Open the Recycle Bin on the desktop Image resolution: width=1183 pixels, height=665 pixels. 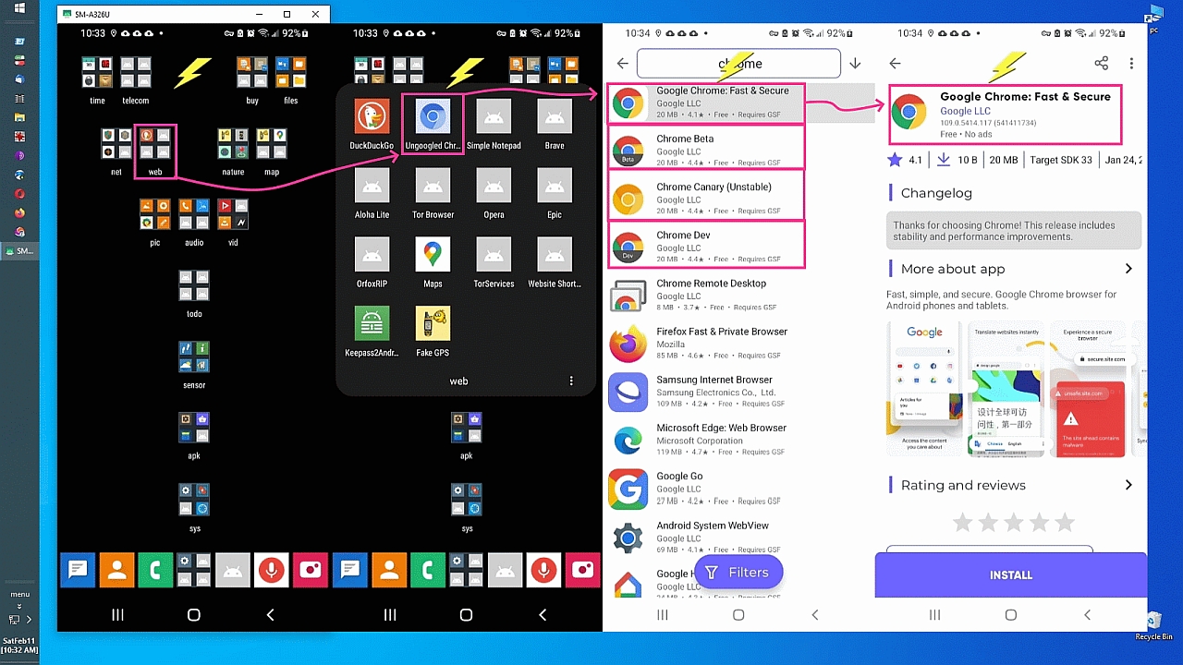click(x=1154, y=625)
